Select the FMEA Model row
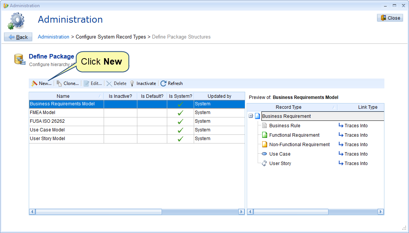 [137, 113]
